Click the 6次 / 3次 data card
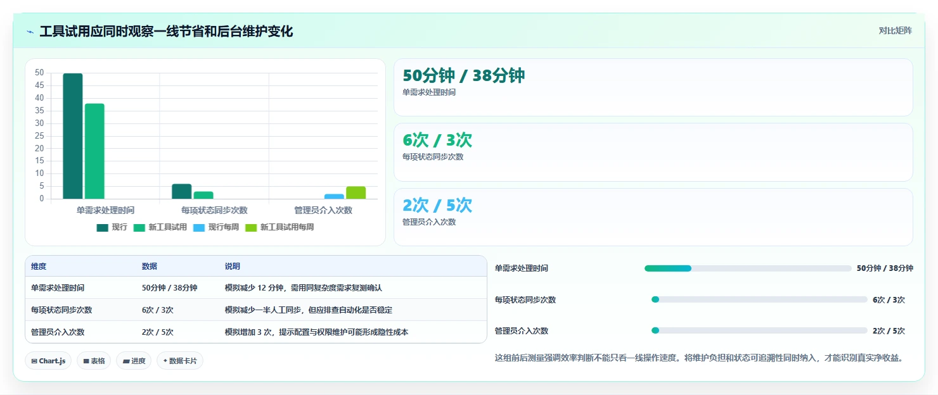Image resolution: width=938 pixels, height=395 pixels. [653, 153]
